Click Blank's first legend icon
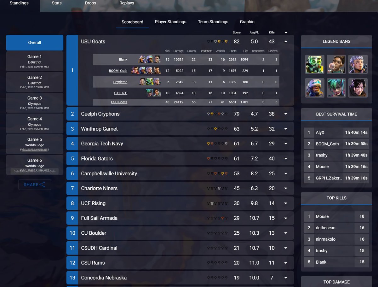Viewport: 378px width, 287px height. coord(142,59)
